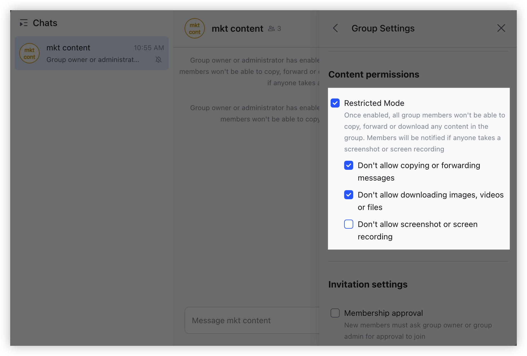Click the mkt cont avatar in chat list
The height and width of the screenshot is (356, 527).
[x=29, y=53]
